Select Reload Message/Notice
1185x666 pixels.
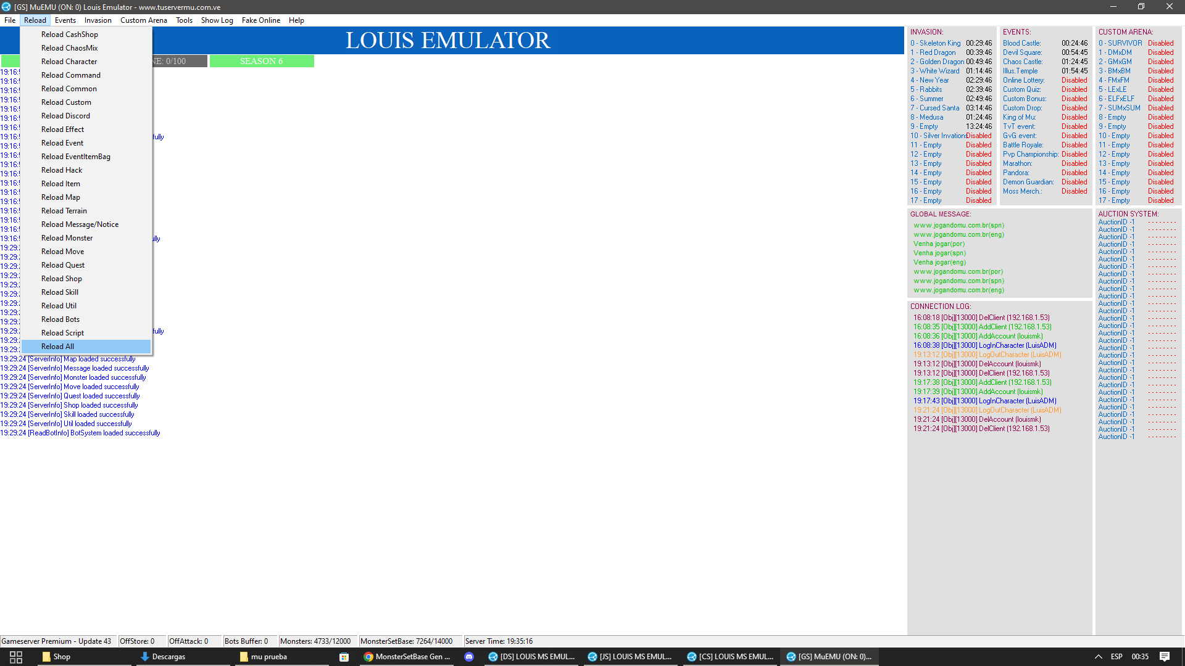[86, 224]
